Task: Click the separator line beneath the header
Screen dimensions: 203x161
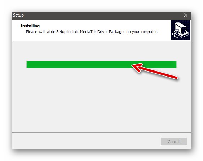Action: (x=101, y=41)
